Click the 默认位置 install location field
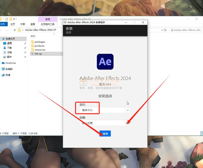Viewport: 203px width, 168px height. pyautogui.click(x=102, y=123)
